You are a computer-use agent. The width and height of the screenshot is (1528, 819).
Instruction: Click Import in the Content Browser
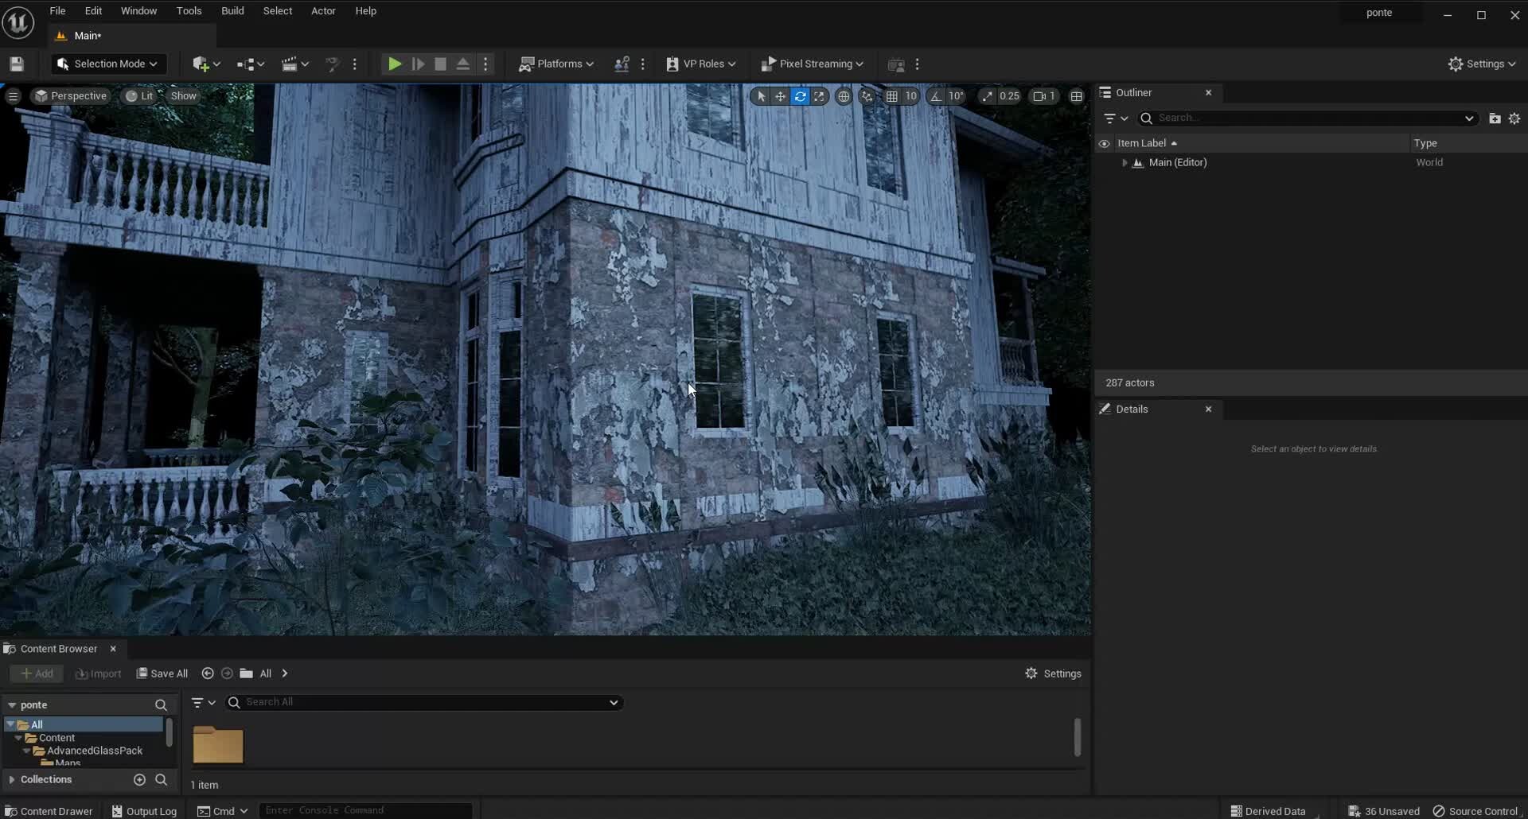[98, 673]
